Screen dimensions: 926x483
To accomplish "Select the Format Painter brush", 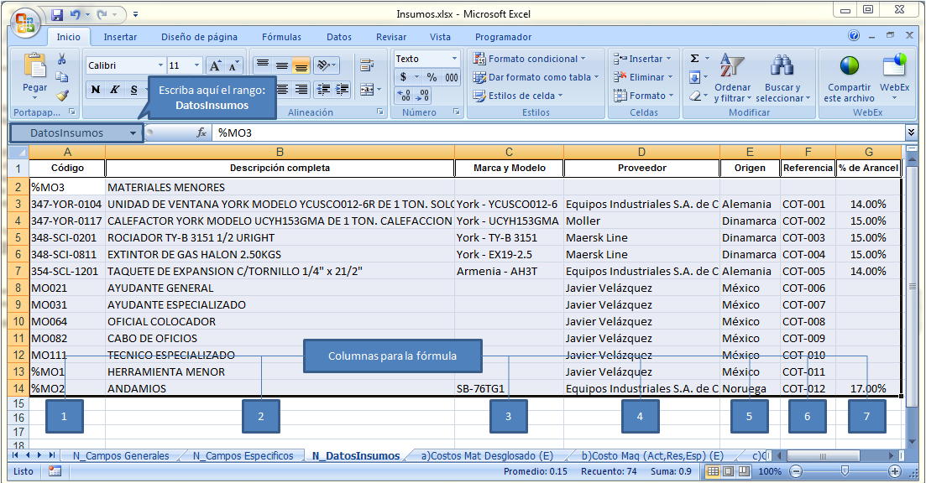I will tap(61, 95).
